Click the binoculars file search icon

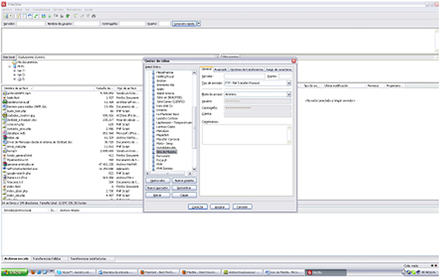coord(94,16)
